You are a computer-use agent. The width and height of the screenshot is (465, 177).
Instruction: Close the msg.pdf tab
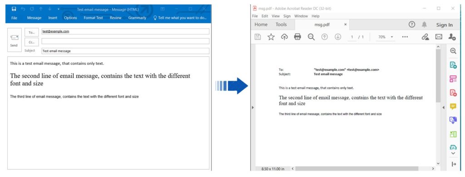(x=345, y=25)
